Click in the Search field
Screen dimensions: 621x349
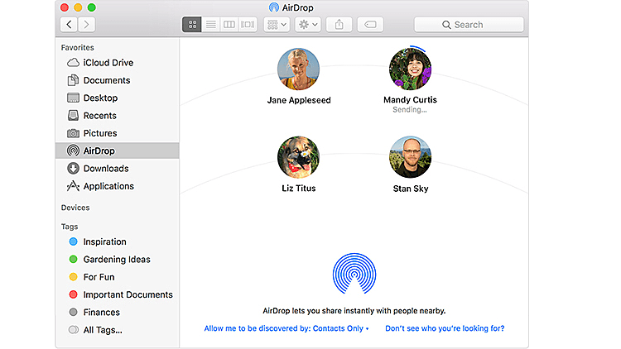469,25
